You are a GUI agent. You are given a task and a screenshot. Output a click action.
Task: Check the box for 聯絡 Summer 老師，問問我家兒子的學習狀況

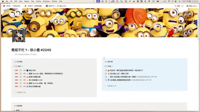(20, 74)
